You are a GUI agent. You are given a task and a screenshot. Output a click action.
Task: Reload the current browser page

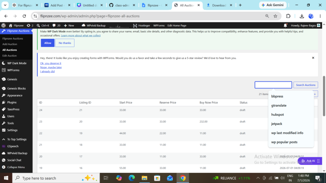[24, 16]
